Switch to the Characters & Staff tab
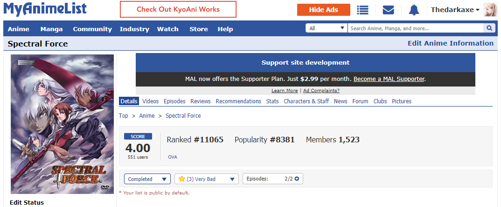501x207 pixels. [x=306, y=101]
